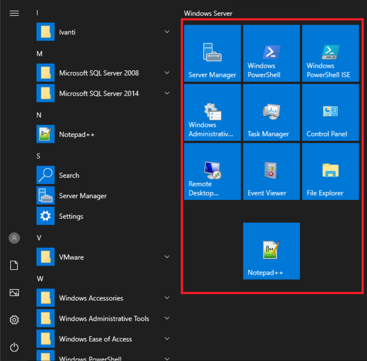Launch the Task Manager tile
This screenshot has width=367, height=361.
click(x=271, y=112)
